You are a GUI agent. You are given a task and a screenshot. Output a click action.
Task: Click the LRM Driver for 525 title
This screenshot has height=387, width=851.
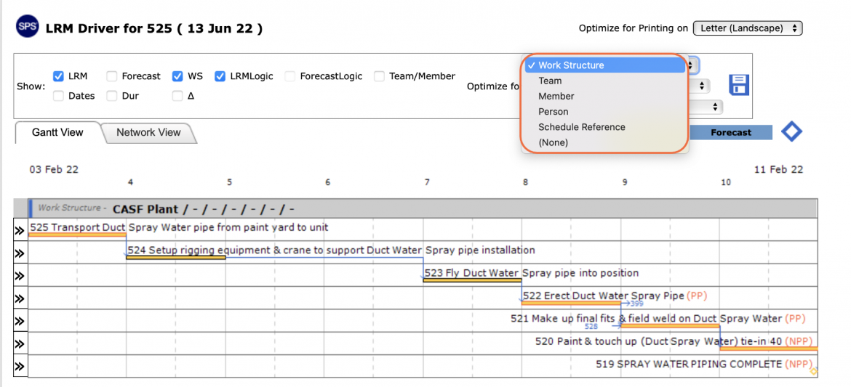(x=154, y=29)
